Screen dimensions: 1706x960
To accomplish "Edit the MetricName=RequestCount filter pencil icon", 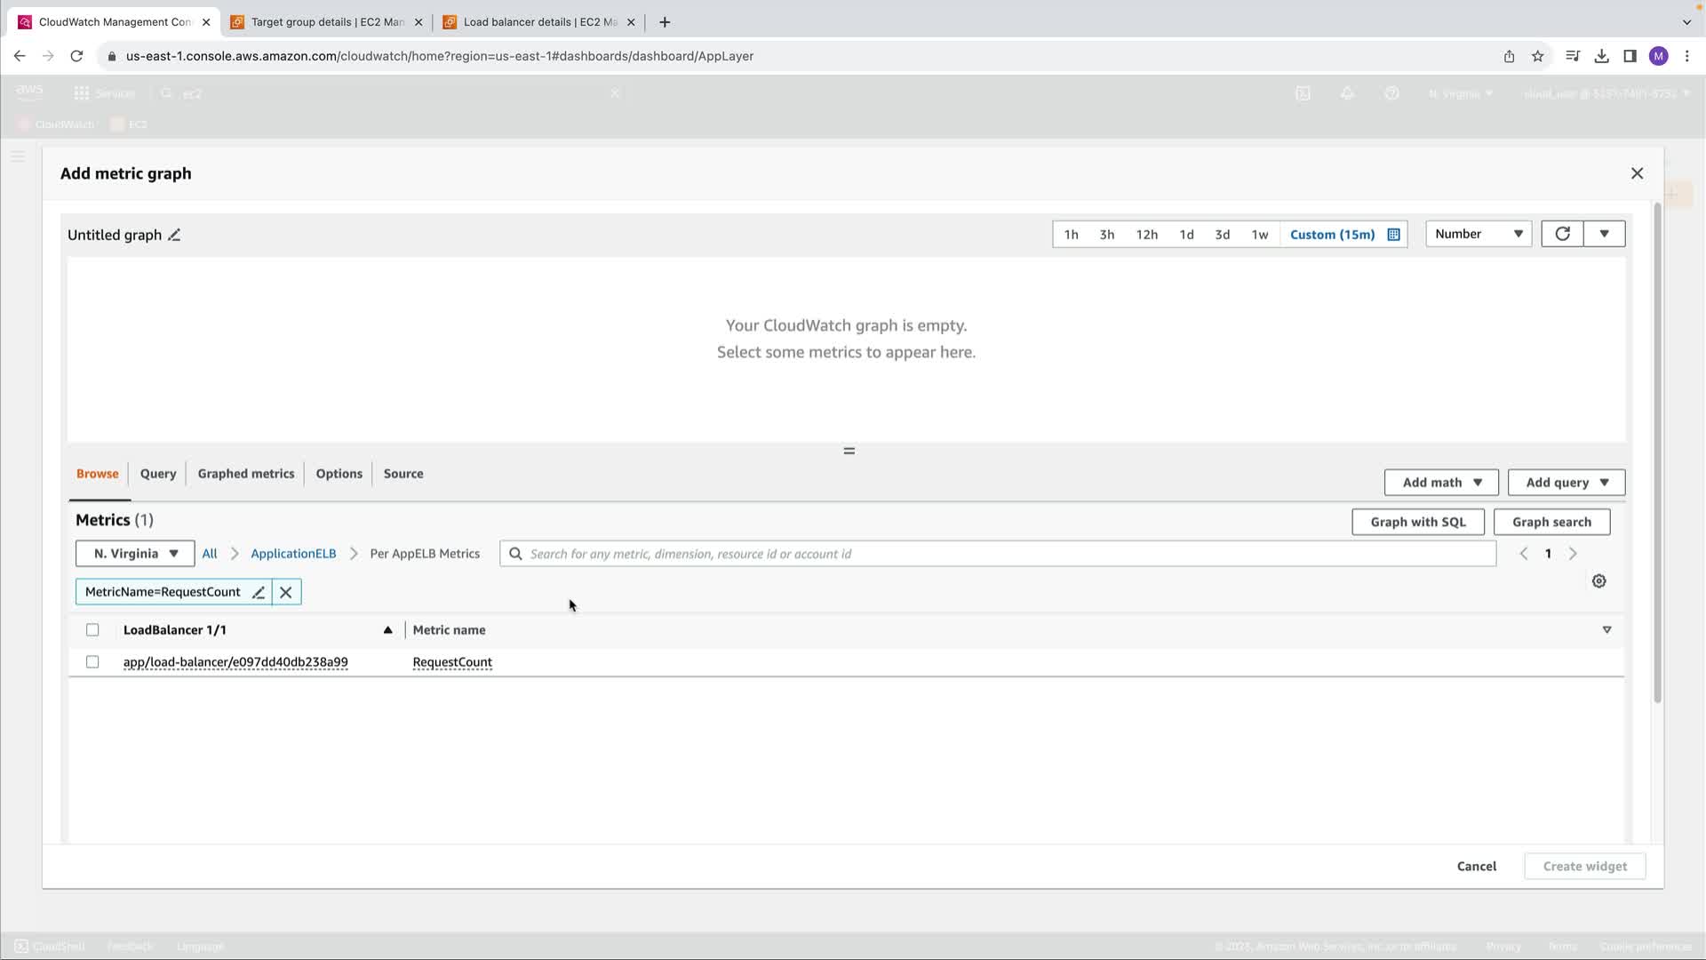I will click(x=259, y=593).
